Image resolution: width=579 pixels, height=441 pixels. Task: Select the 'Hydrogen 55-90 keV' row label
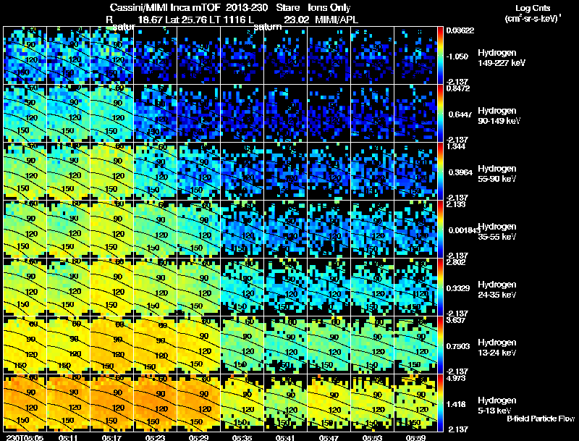click(x=497, y=174)
